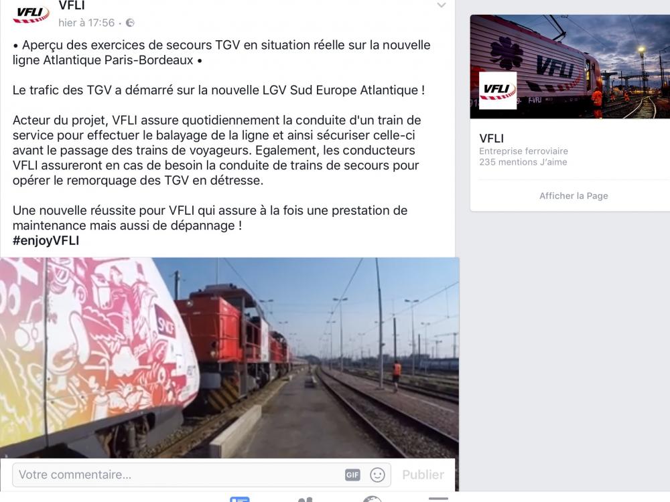This screenshot has height=502, width=670.
Task: Open the VFLI page cover photo
Action: 570,66
